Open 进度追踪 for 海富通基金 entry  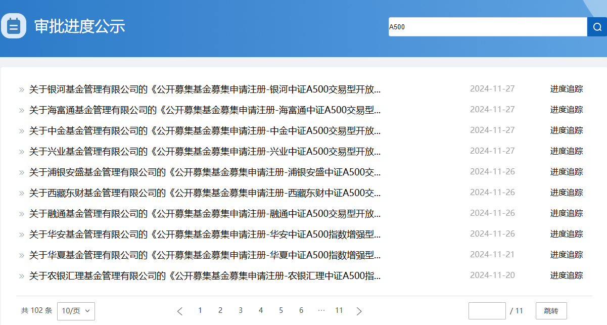pyautogui.click(x=566, y=110)
